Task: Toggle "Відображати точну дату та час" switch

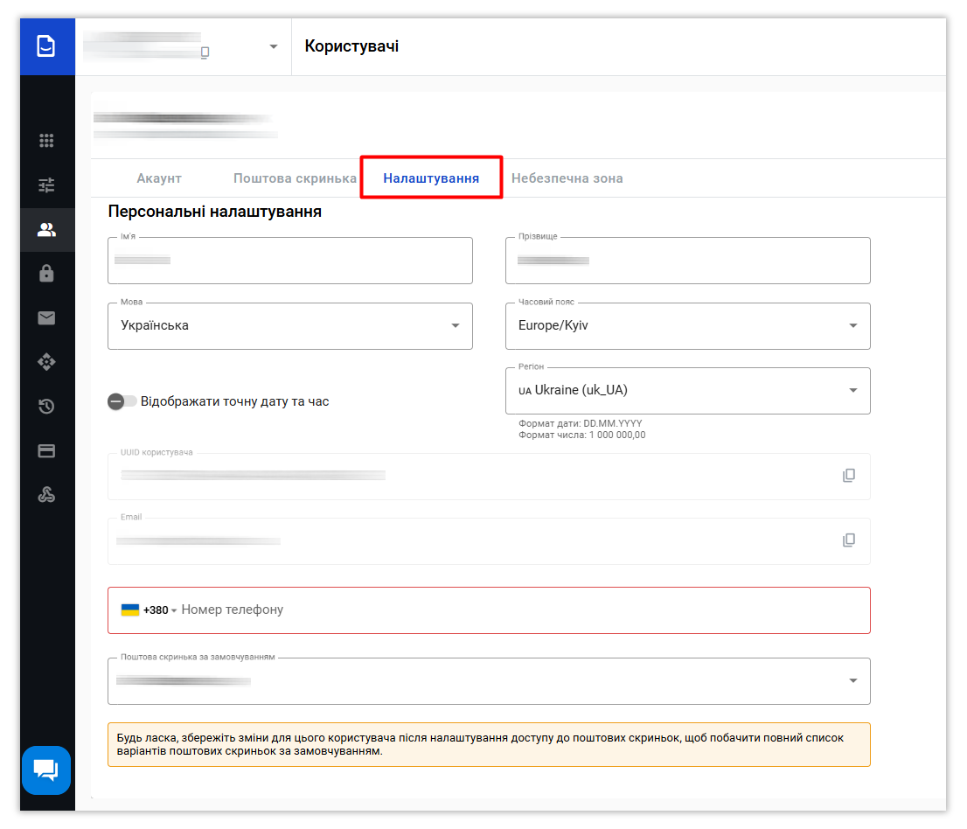Action: (x=122, y=401)
